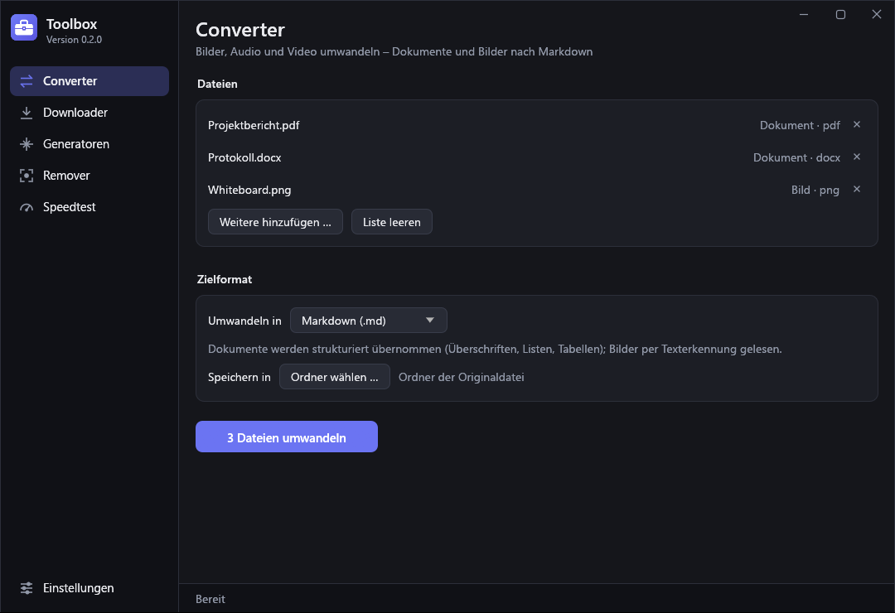Open the Converter section
Viewport: 895px width, 613px height.
pos(89,81)
